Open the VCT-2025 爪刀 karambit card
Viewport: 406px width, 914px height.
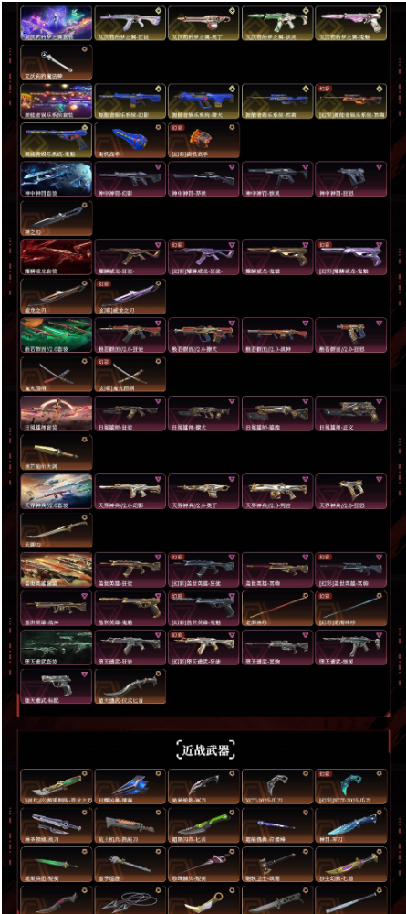click(x=277, y=786)
